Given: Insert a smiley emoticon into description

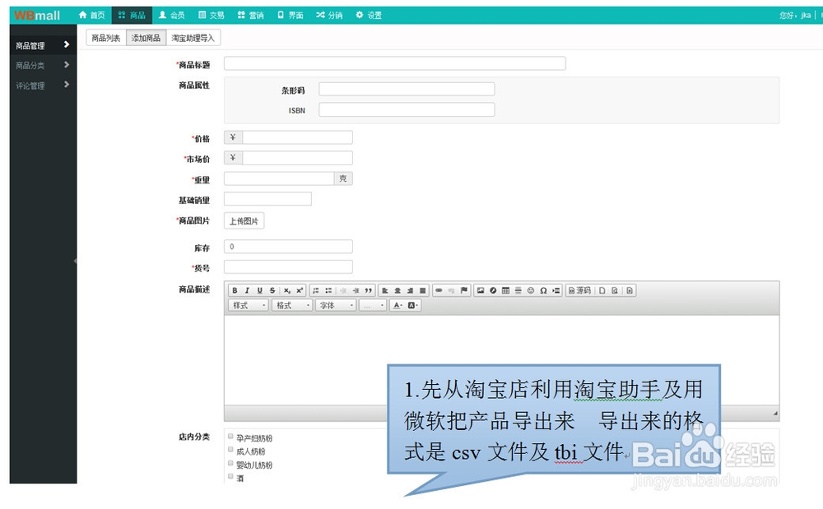Looking at the screenshot, I should [x=529, y=290].
